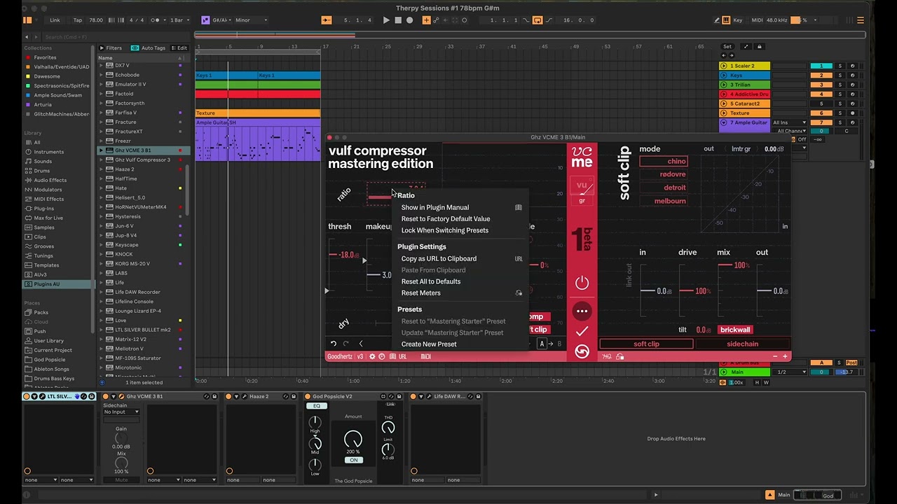Screen dimensions: 897x504
Task: Disable LTL SILVER device activator
Action: (27, 396)
